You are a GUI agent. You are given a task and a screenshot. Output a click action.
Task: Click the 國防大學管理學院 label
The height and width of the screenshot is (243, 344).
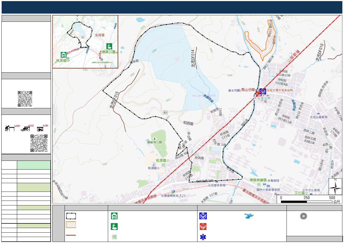268,190
